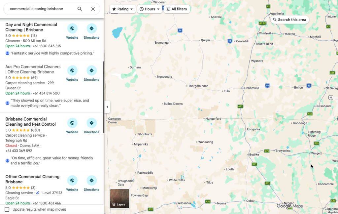Click the review "Fantastic service with highly competitive pricing."
The width and height of the screenshot is (338, 214).
52,53
